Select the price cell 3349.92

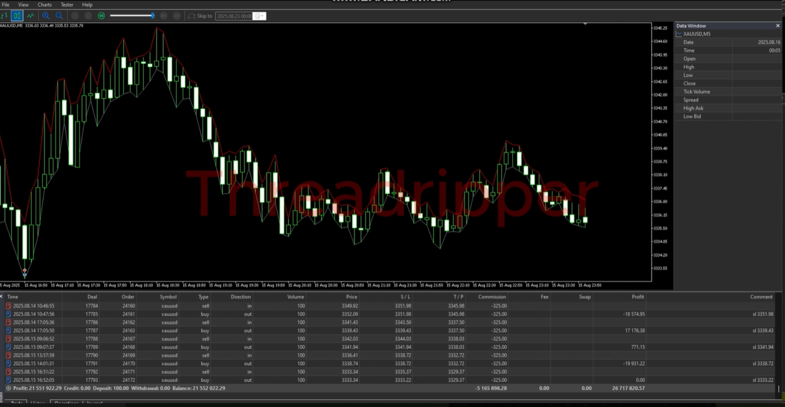[351, 305]
